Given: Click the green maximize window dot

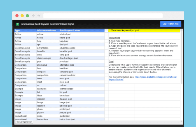Looking at the screenshot, I should (x=27, y=16).
